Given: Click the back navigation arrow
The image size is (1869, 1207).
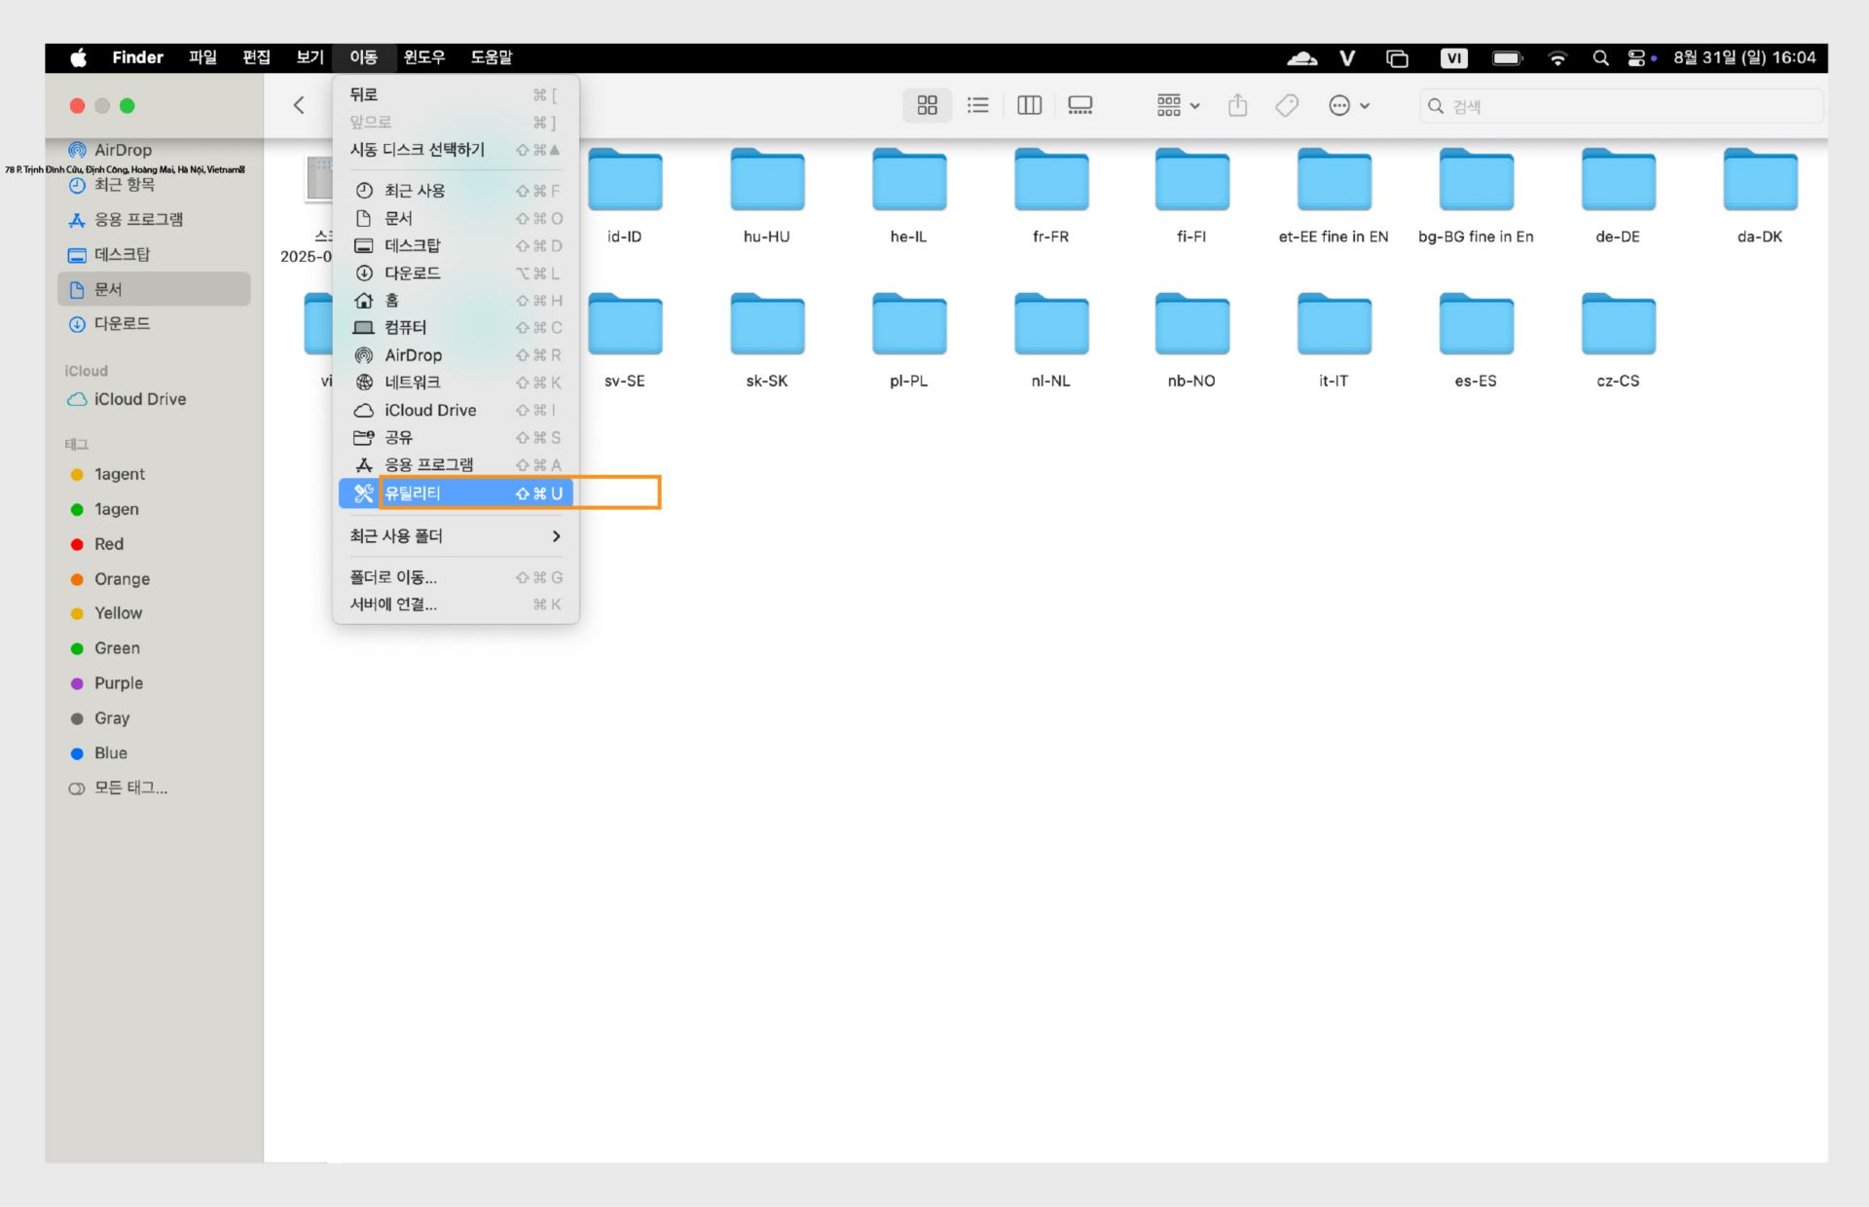Looking at the screenshot, I should 299,105.
